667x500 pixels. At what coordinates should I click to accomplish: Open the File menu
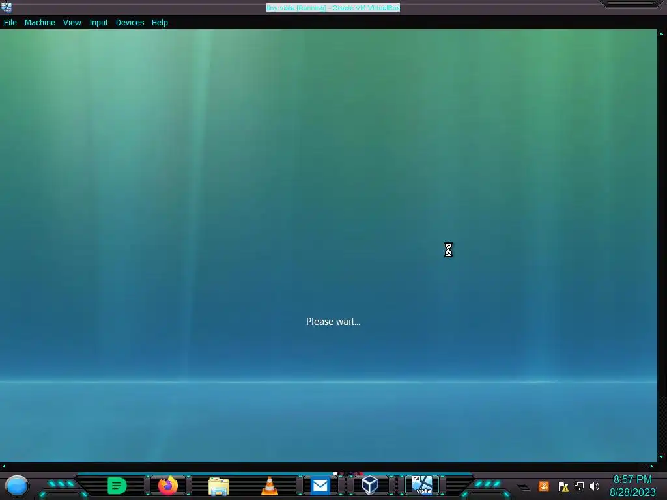tap(10, 23)
